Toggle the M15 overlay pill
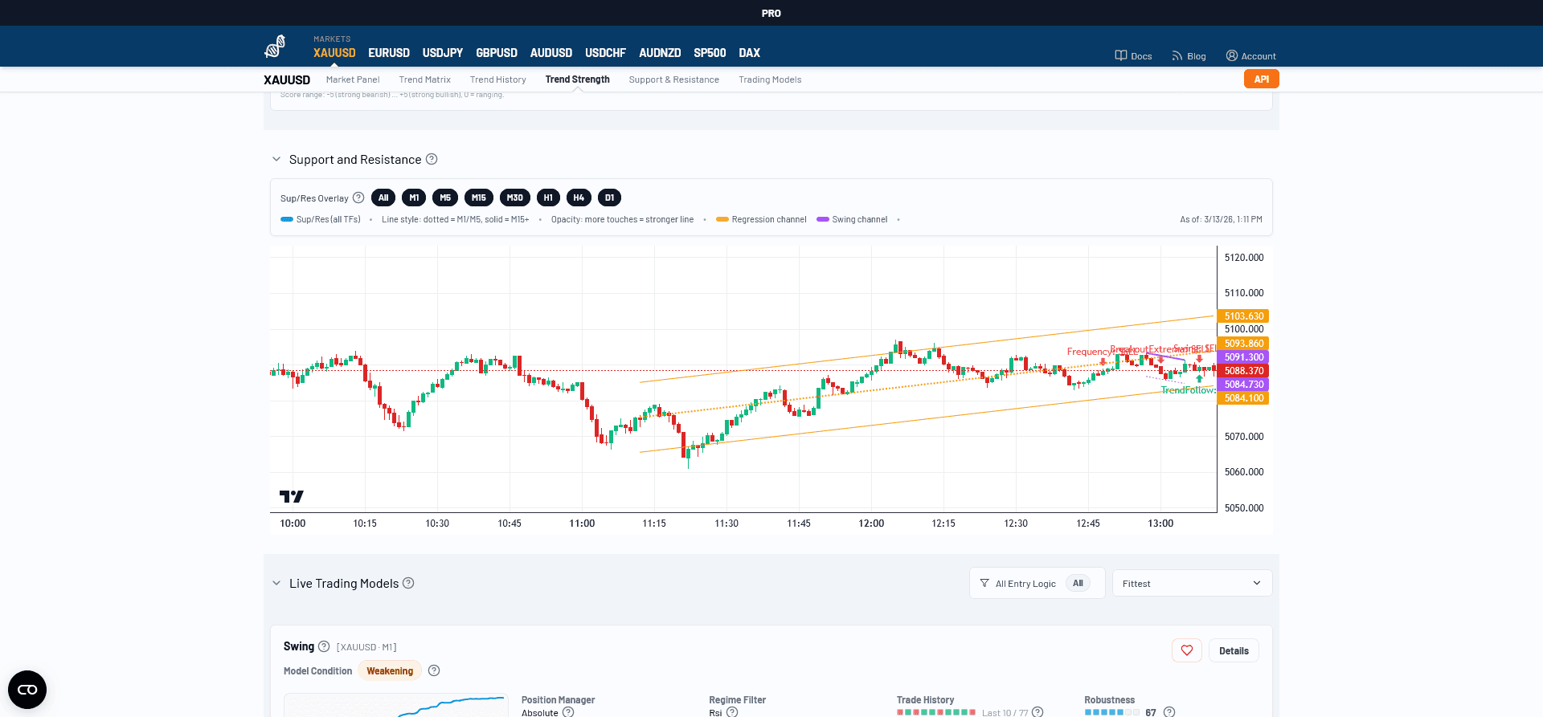 (479, 198)
